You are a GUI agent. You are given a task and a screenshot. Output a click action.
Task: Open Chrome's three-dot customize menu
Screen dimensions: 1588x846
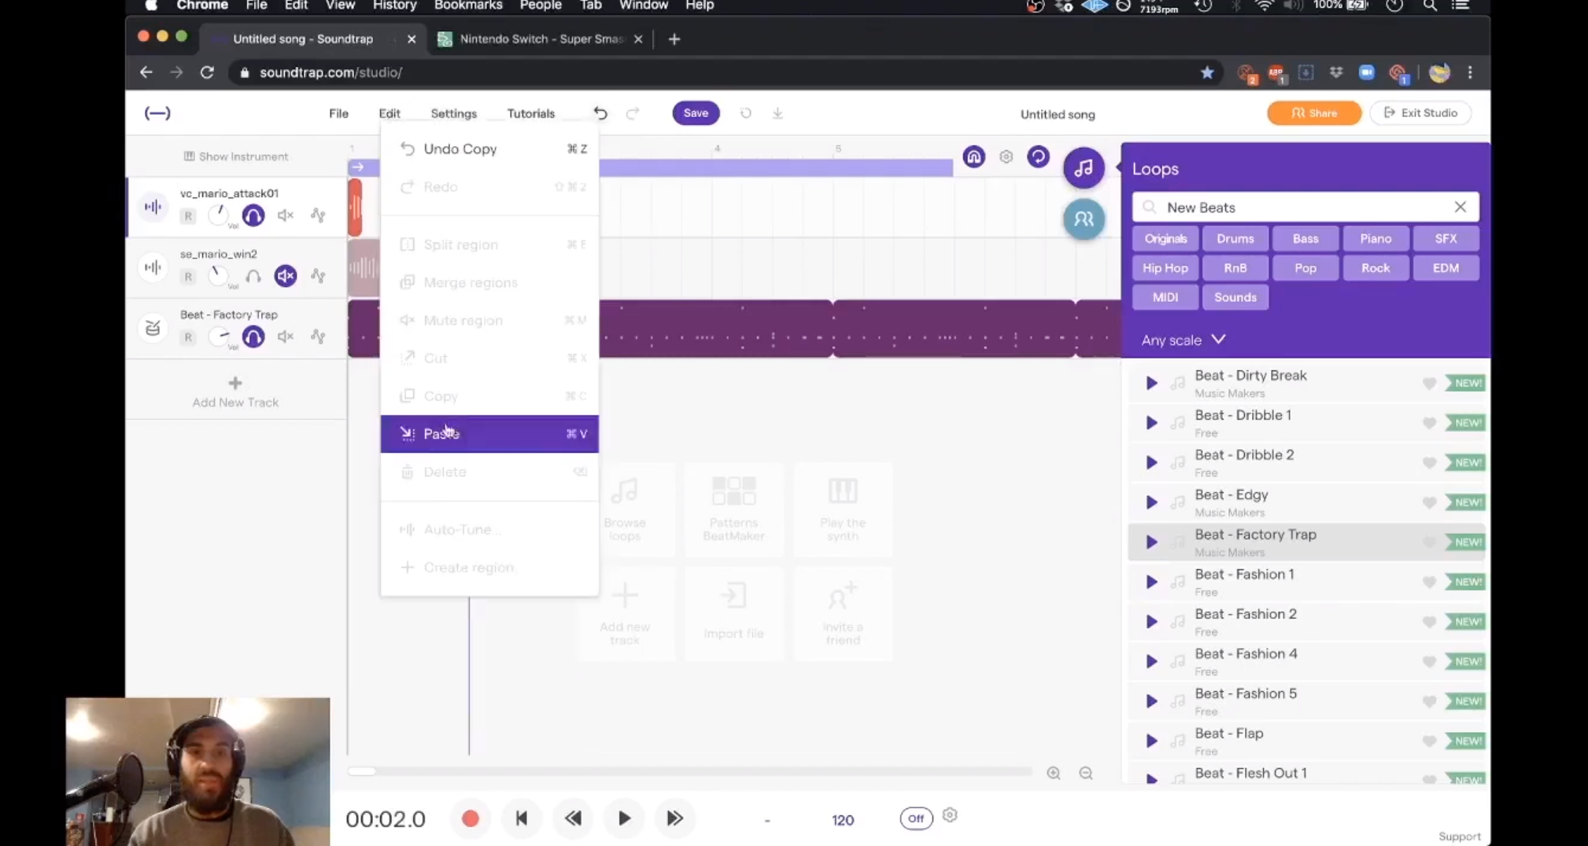[1470, 72]
